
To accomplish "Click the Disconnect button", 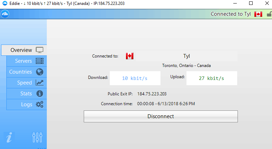I will point(161,116).
